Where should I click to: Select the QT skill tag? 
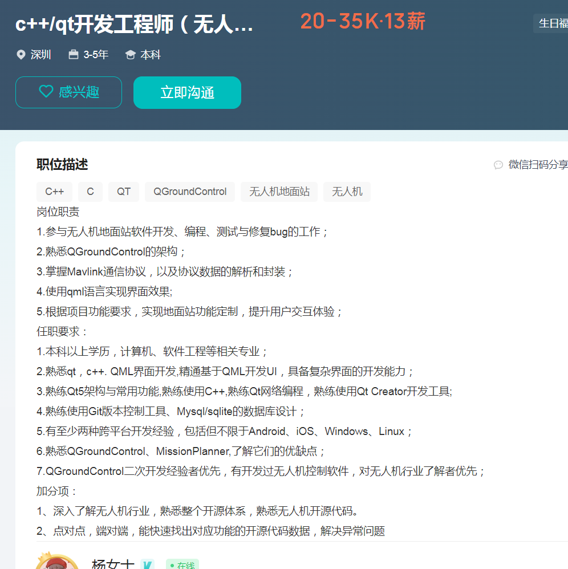123,192
